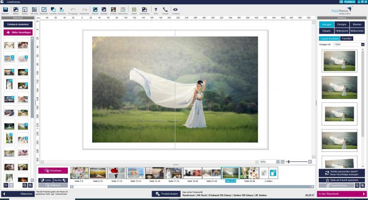Zoom out layout suggestions magnifier minus
This screenshot has height=200, width=368.
pos(357,186)
